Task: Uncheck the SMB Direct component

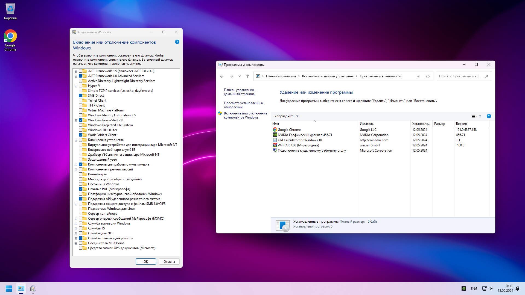Action: pyautogui.click(x=81, y=96)
